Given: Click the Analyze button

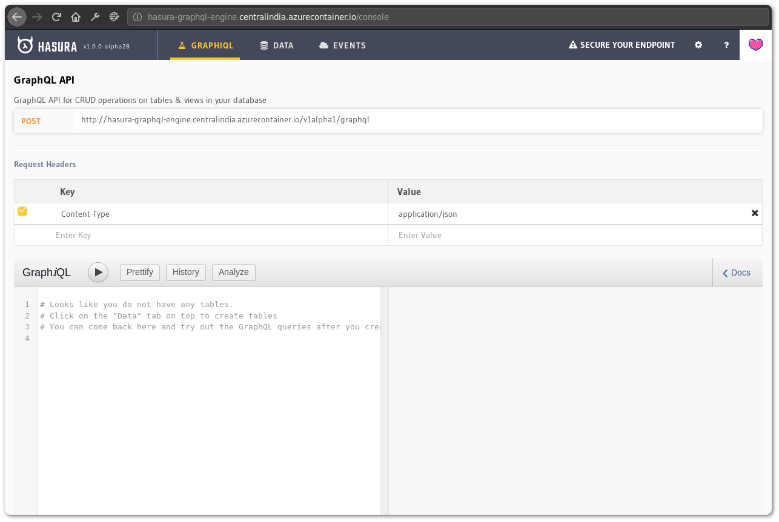Looking at the screenshot, I should (234, 273).
